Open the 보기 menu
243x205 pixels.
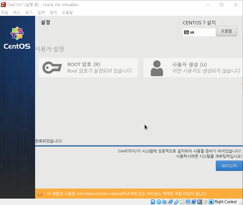point(29,12)
